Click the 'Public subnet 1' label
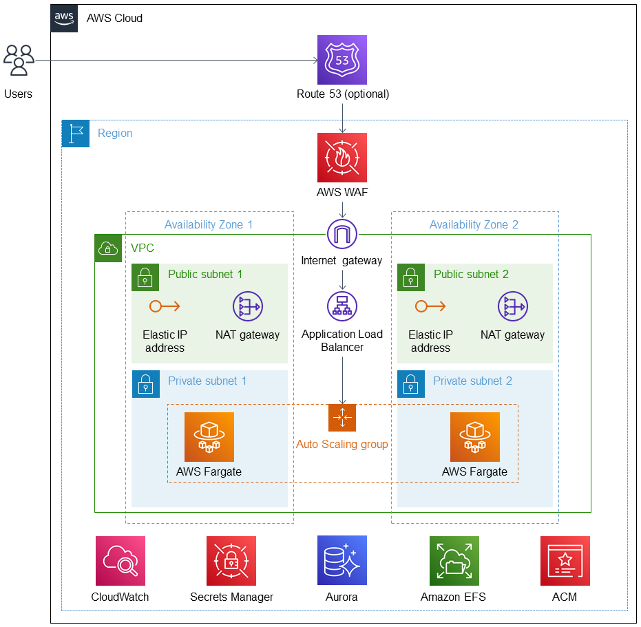Image resolution: width=641 pixels, height=627 pixels. click(205, 274)
